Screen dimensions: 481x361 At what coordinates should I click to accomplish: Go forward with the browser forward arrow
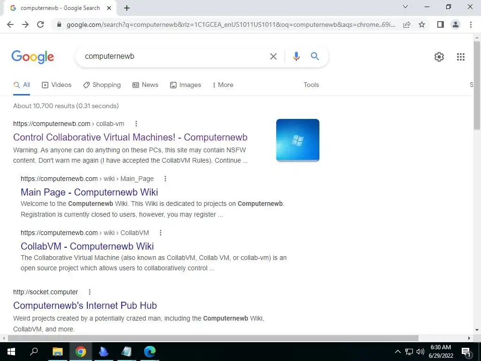pos(25,24)
